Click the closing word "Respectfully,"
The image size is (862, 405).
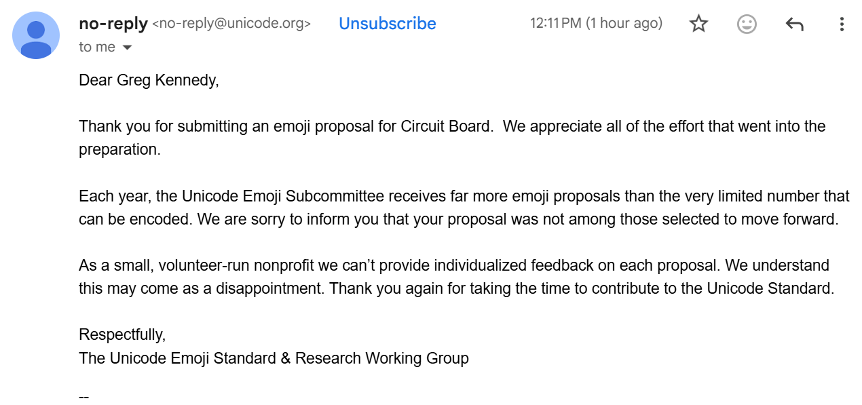[x=122, y=334]
